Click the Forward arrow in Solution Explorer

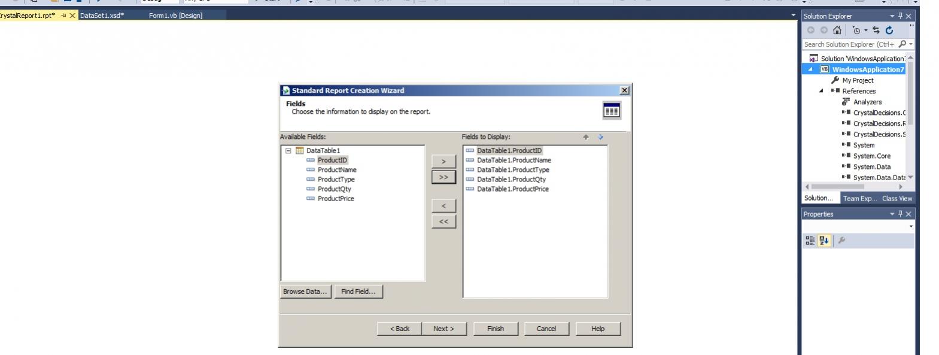(824, 30)
